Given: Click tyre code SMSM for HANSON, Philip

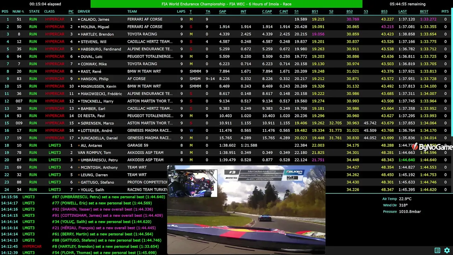Looking at the screenshot, I should 195,79.
